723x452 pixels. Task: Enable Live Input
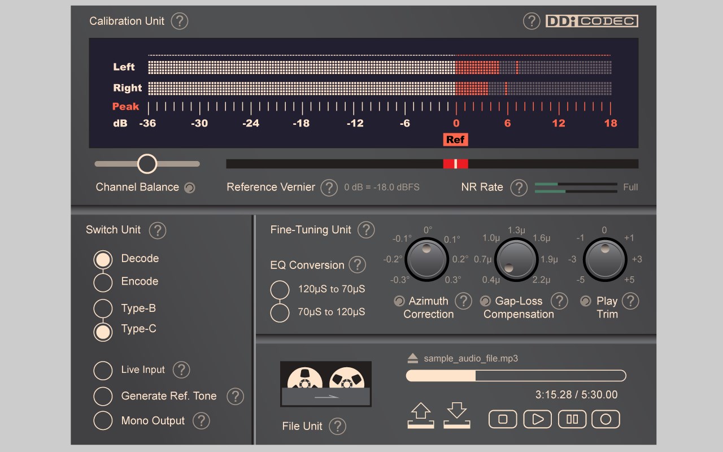click(x=103, y=371)
